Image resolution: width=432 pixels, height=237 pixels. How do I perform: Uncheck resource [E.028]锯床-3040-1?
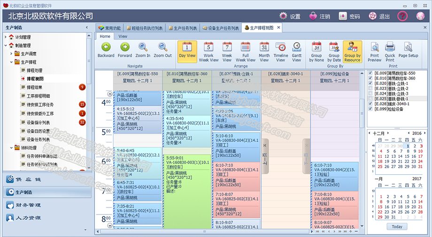[370, 104]
